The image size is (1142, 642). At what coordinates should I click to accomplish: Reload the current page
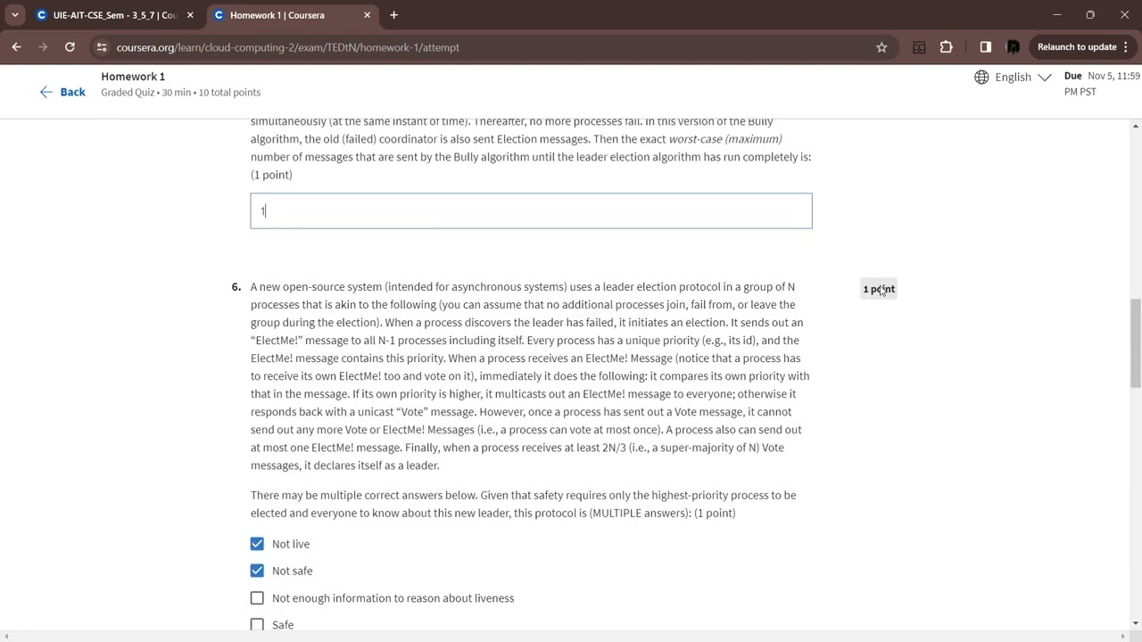[x=70, y=47]
